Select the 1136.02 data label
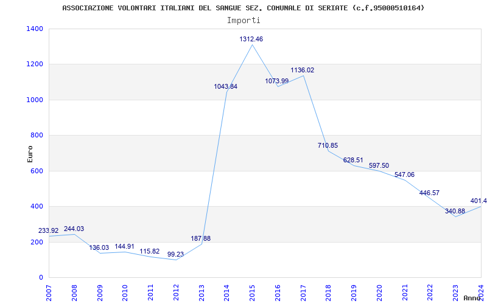Screen dimensions: 487x304 point(302,70)
